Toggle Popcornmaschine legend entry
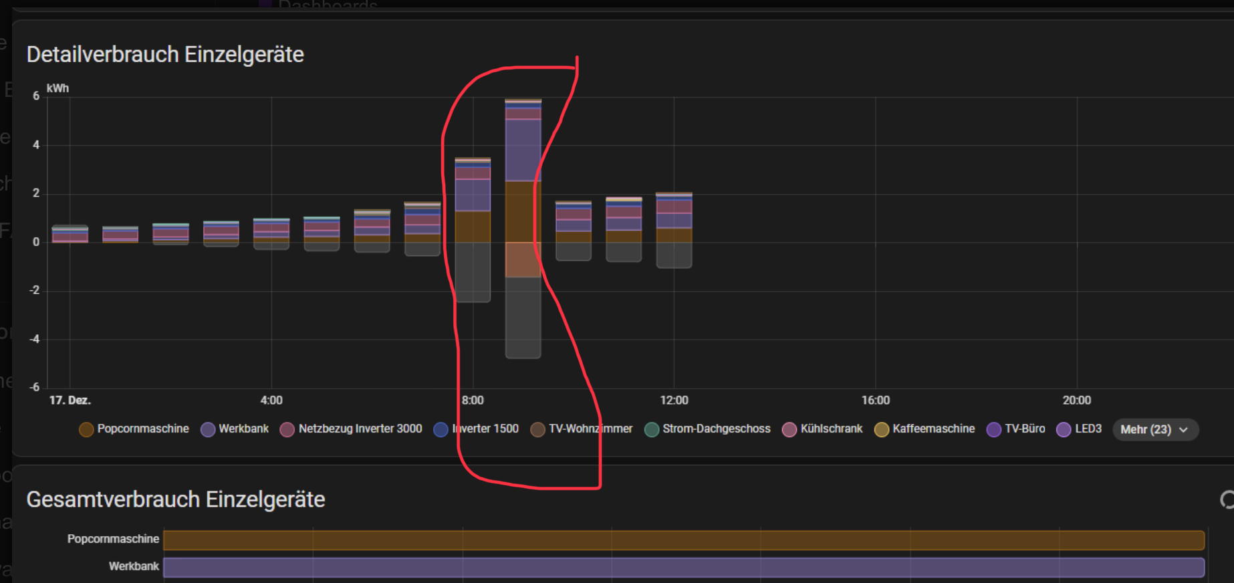This screenshot has height=583, width=1234. pyautogui.click(x=134, y=429)
